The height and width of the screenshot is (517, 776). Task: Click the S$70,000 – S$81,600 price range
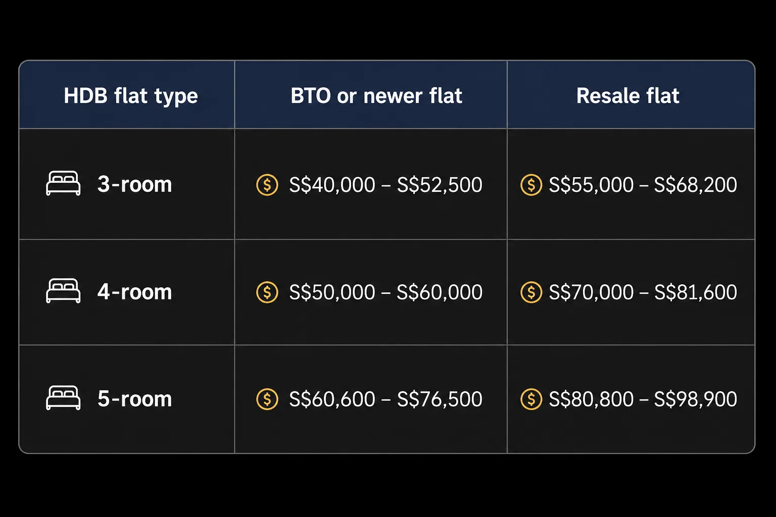pyautogui.click(x=643, y=292)
